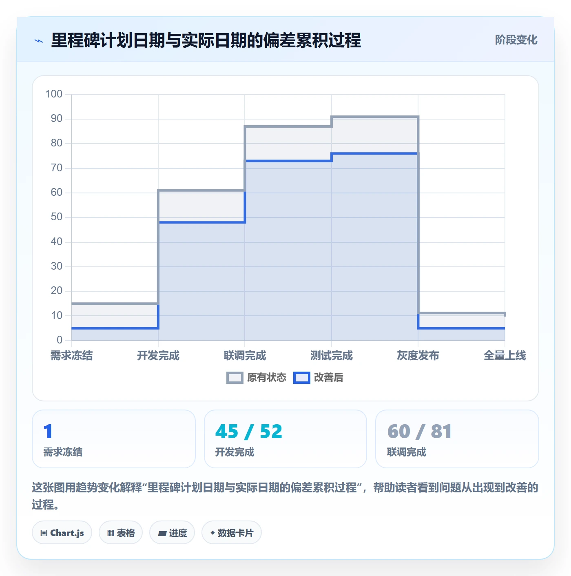Click the 灰度发布 x-axis label
Image resolution: width=571 pixels, height=576 pixels.
[x=418, y=356]
